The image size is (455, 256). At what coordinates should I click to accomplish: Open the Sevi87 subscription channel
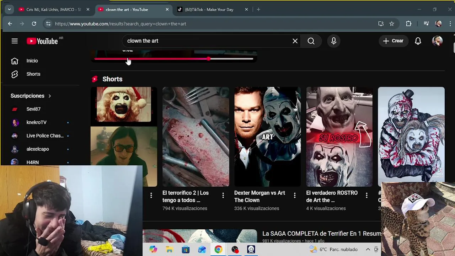tap(33, 109)
